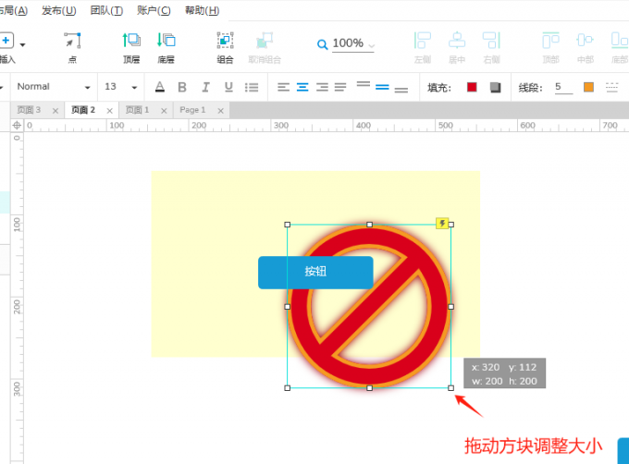The image size is (629, 464).
Task: Switch to the 页面 1 tab
Action: click(x=137, y=109)
